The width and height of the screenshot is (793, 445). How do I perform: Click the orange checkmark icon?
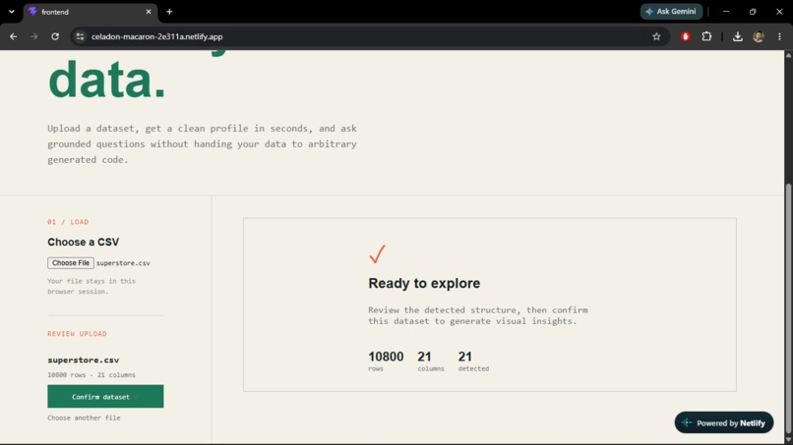[377, 254]
